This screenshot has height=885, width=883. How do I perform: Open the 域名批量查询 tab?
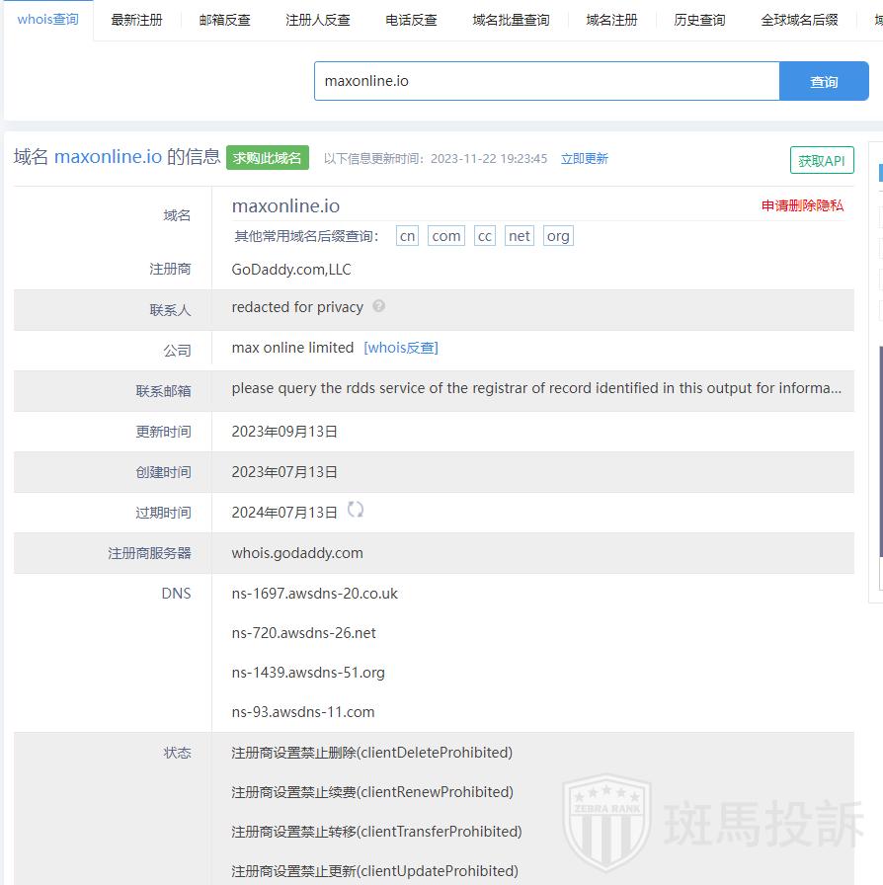(511, 20)
